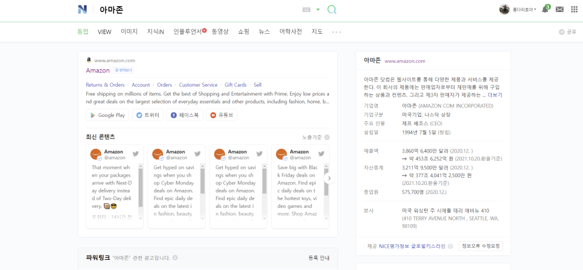
Task: Click the green search magnifier icon
Action: click(x=332, y=10)
